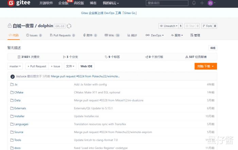Open 高校版 in top navigation
Viewport: 238px width, 150px height.
[x=79, y=3]
